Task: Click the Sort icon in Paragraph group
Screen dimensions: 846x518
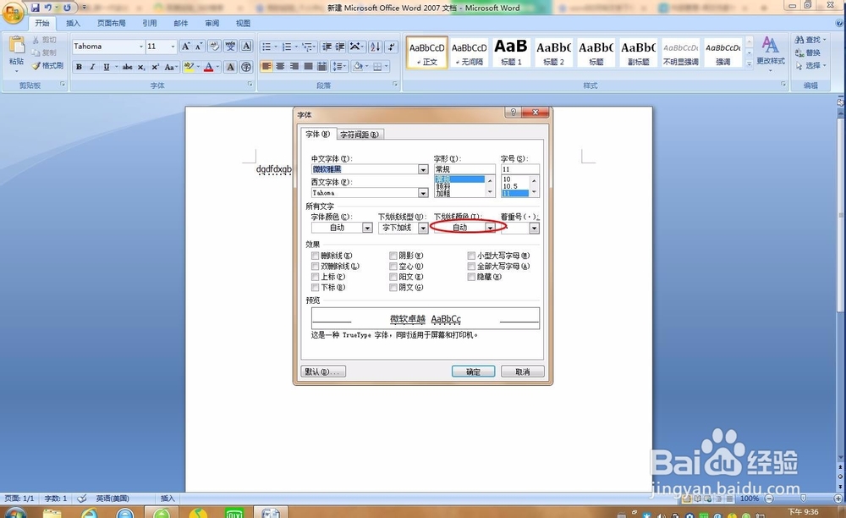Action: click(x=376, y=47)
